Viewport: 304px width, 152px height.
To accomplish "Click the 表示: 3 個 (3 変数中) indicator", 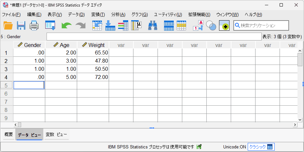I will 282,37.
